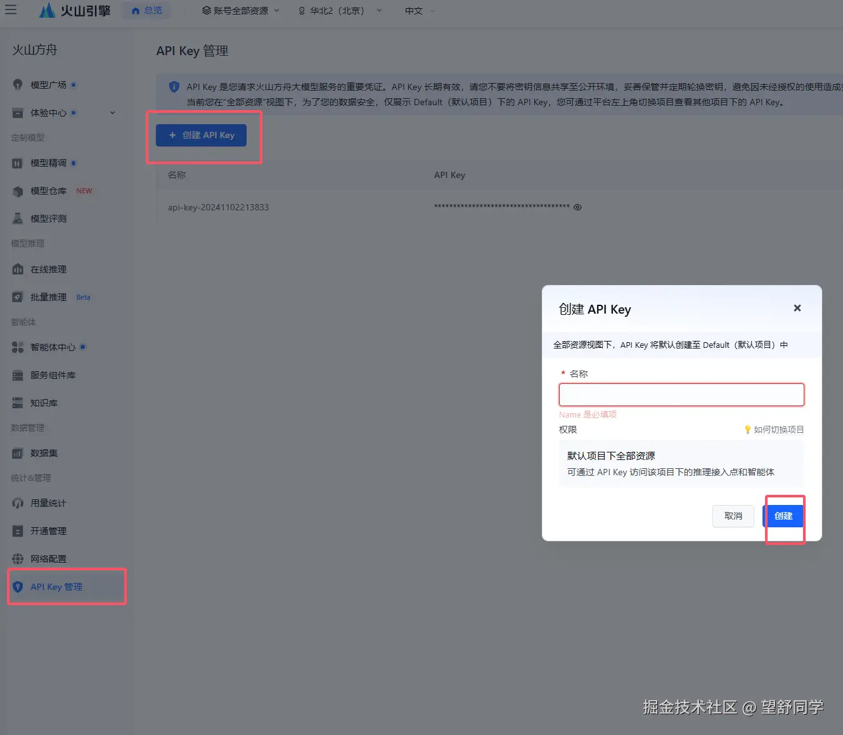Click the lightbulb icon by 如何切换项目
Image resolution: width=843 pixels, height=735 pixels.
748,430
